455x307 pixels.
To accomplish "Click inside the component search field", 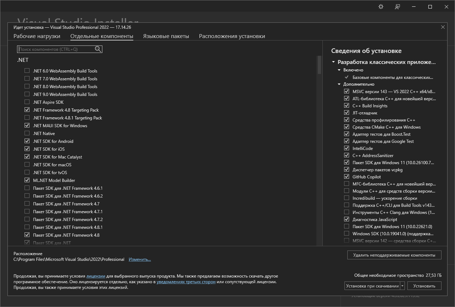I will (57, 49).
